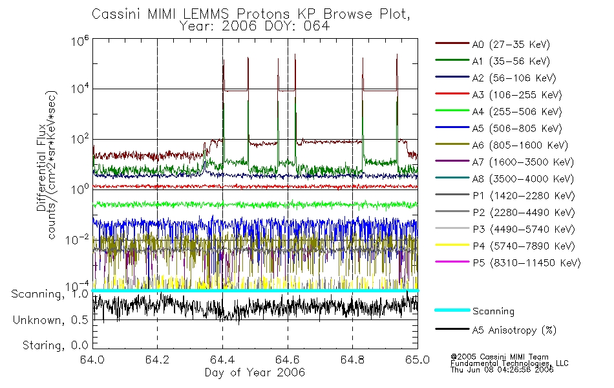614x388 pixels.
Task: Click the Scanning, 1.0 axis label
Action: click(x=50, y=294)
